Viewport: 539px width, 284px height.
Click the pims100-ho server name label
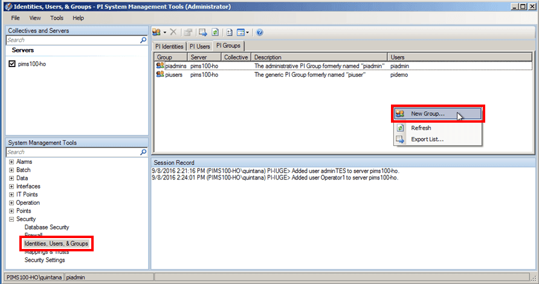[x=31, y=64]
